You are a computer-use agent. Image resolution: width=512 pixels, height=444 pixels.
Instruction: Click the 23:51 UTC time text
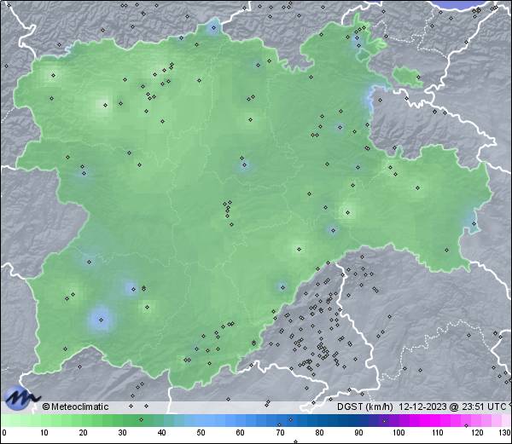pos(483,407)
